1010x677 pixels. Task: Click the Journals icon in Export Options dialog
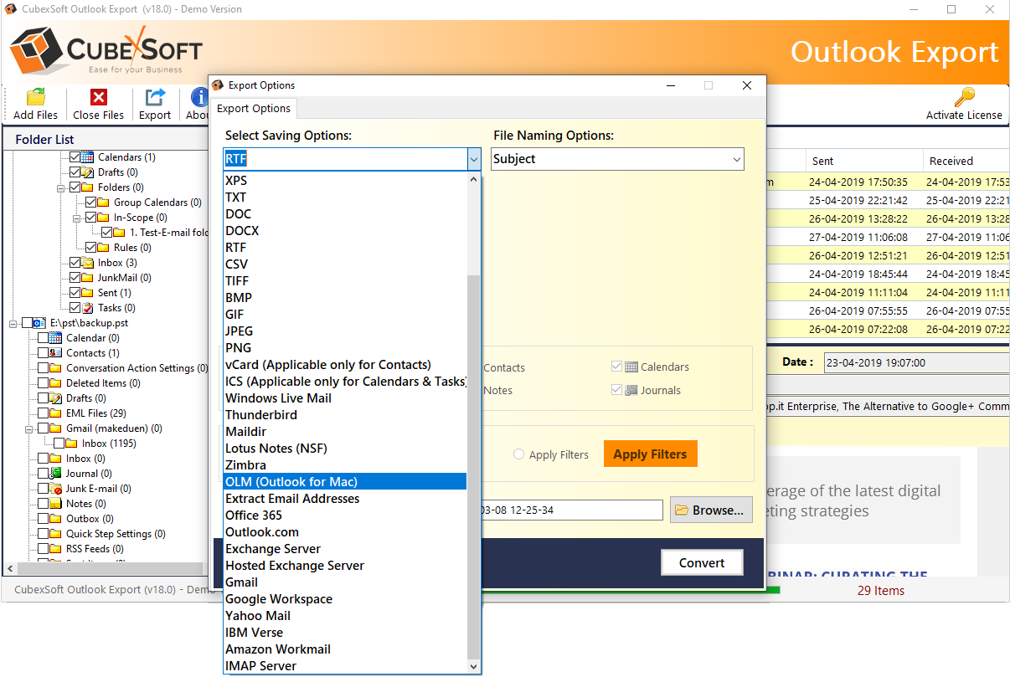[x=631, y=390]
